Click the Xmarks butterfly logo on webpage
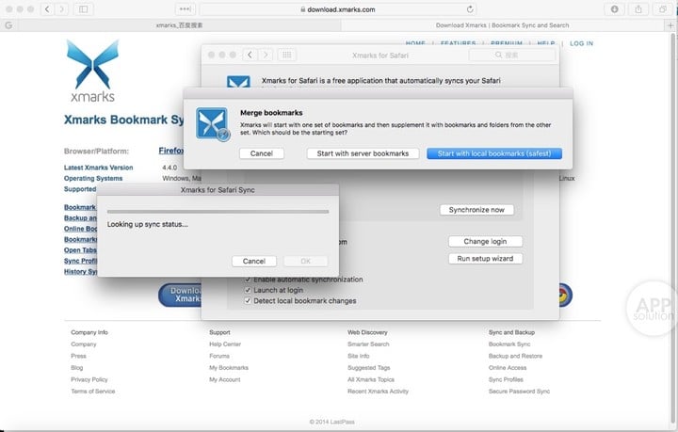678x432 pixels. click(x=92, y=72)
